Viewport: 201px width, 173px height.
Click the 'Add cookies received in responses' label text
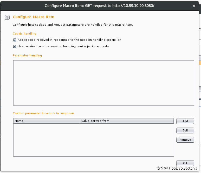(x=69, y=40)
